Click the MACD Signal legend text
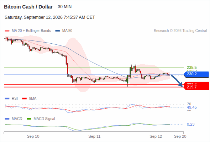 pos(44,119)
